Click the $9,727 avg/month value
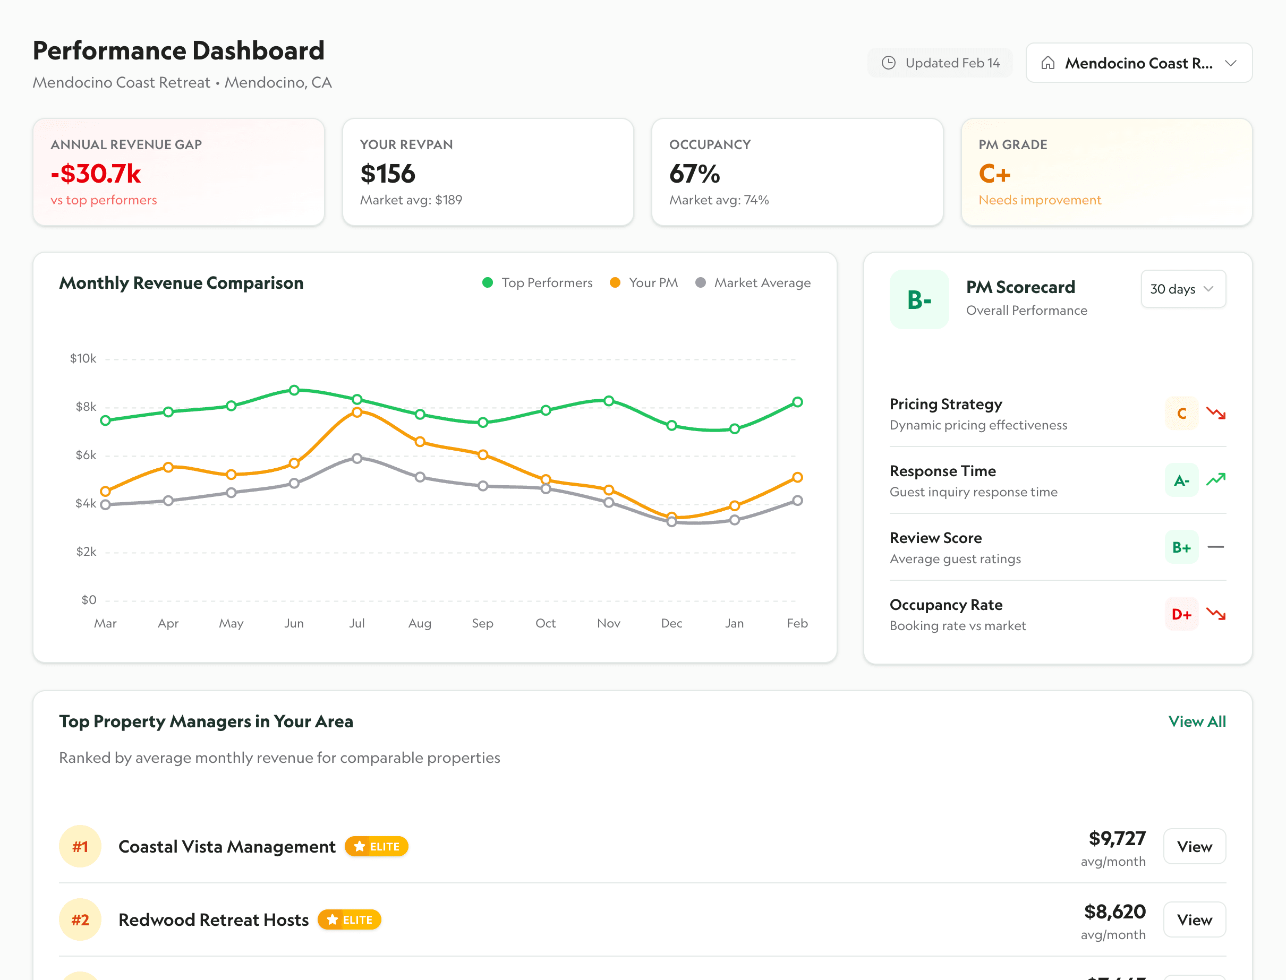 (1117, 839)
